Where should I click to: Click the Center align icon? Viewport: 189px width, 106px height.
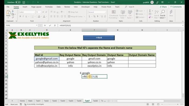(x=54, y=16)
